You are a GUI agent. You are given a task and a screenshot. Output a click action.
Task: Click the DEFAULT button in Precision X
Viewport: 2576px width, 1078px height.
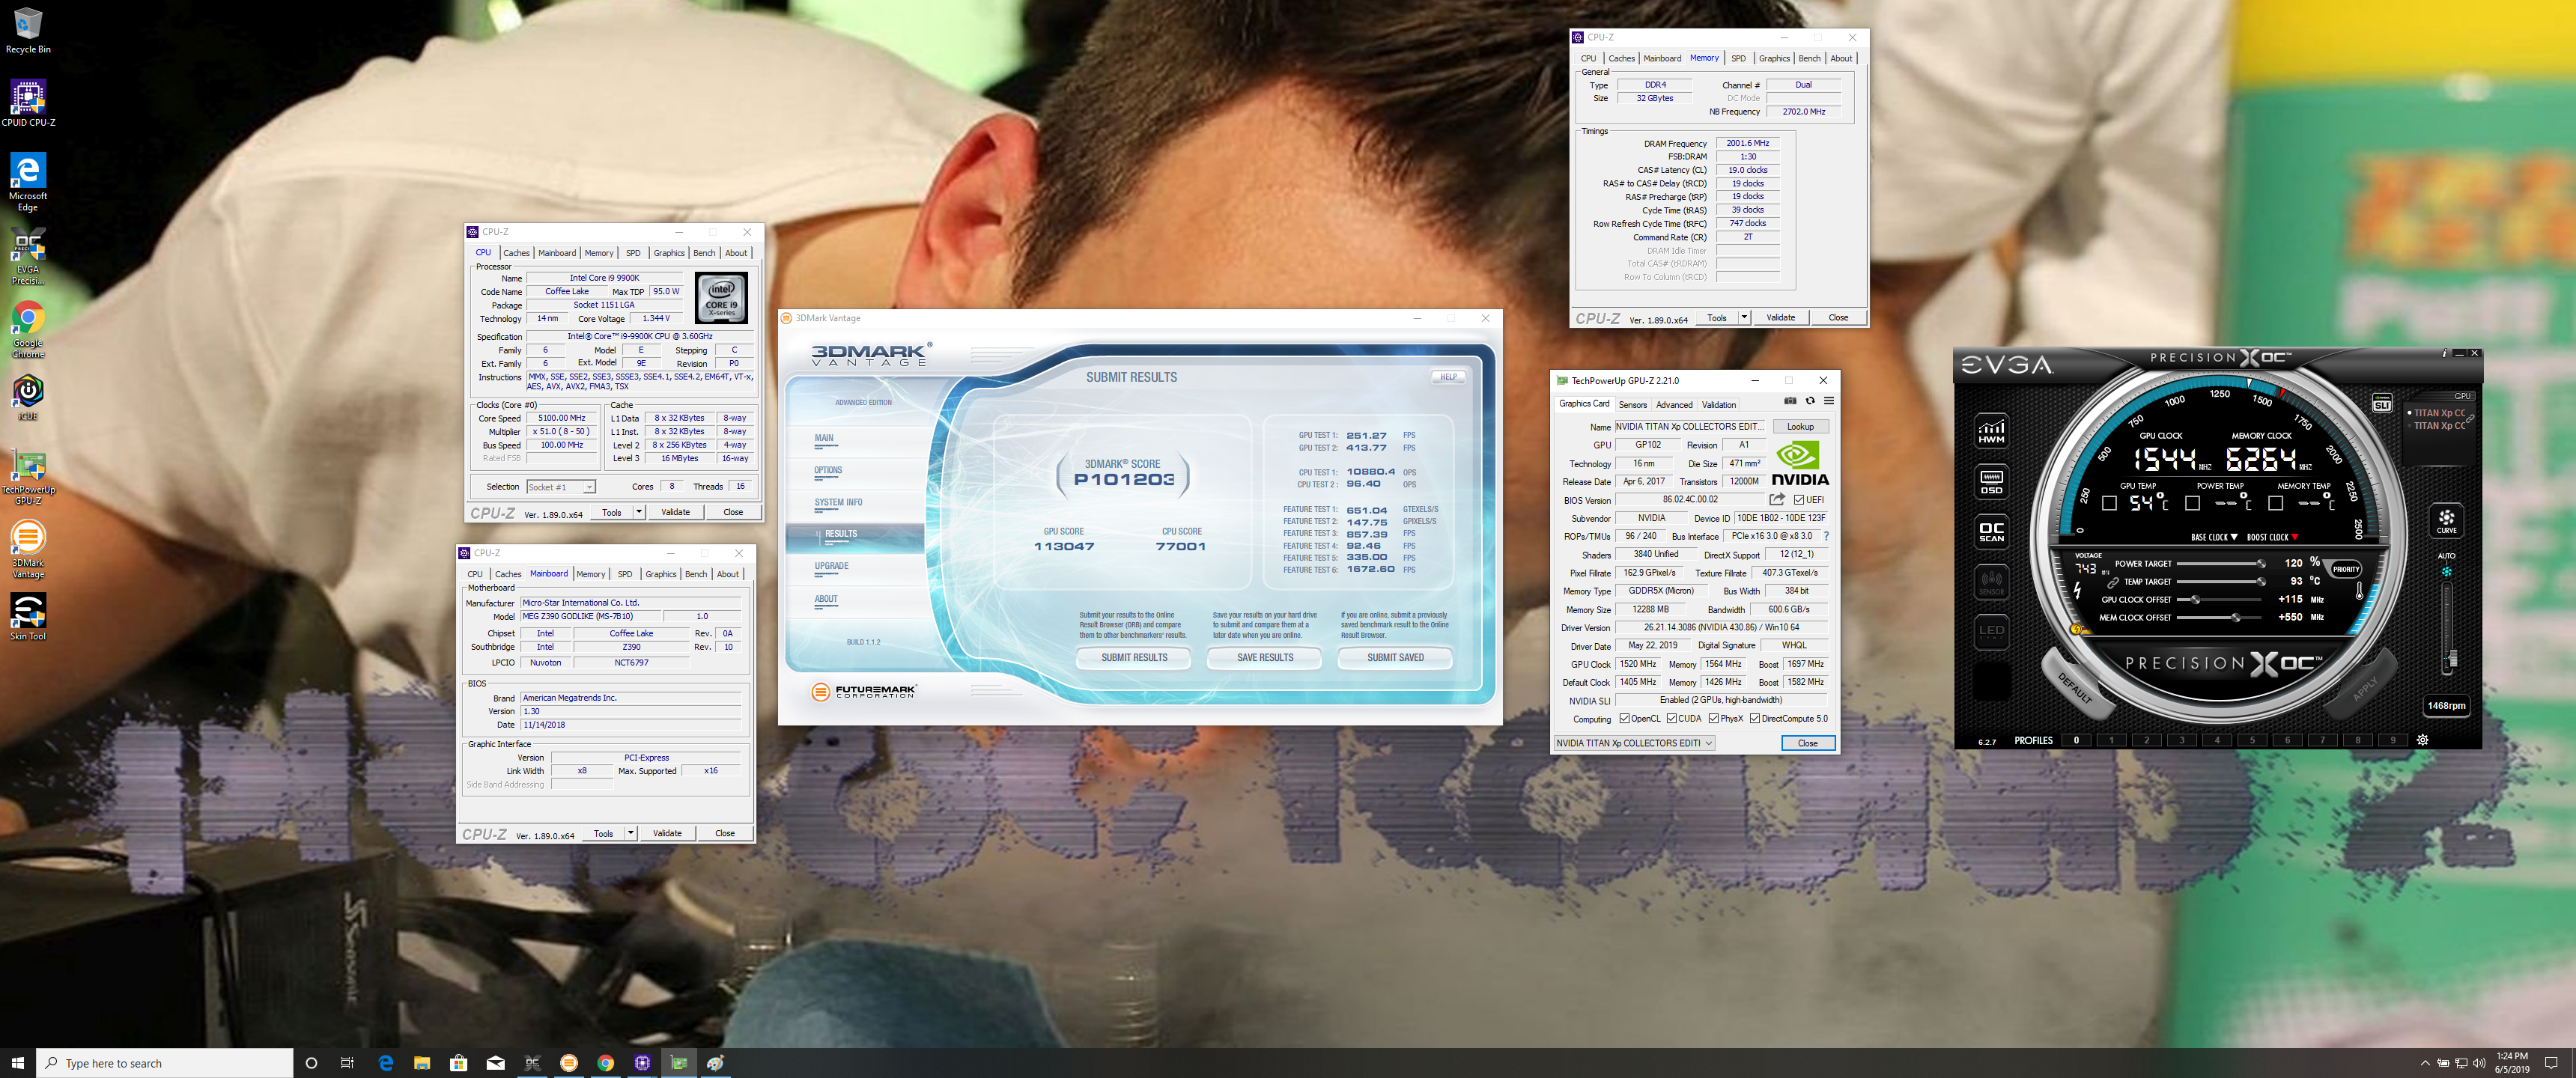[2077, 684]
